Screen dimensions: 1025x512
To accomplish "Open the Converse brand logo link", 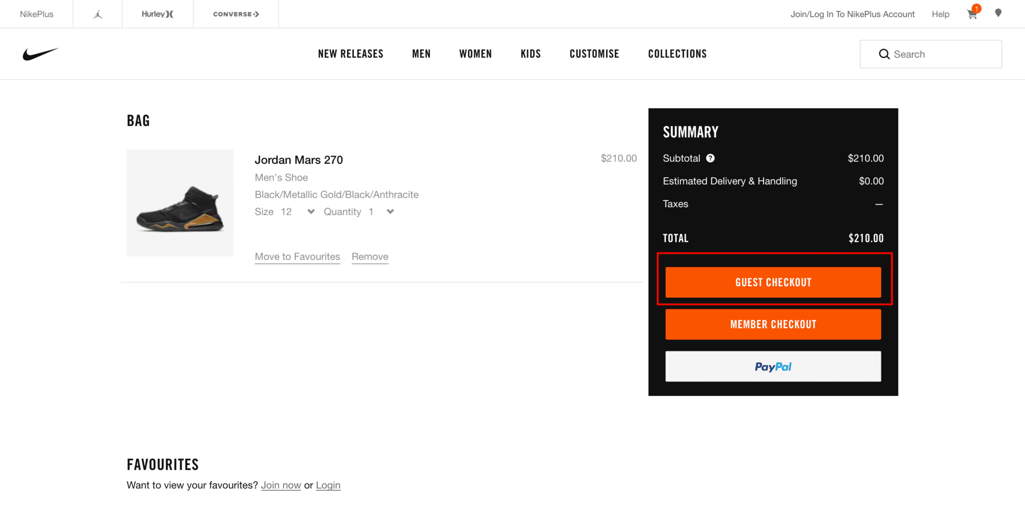I will tap(236, 14).
